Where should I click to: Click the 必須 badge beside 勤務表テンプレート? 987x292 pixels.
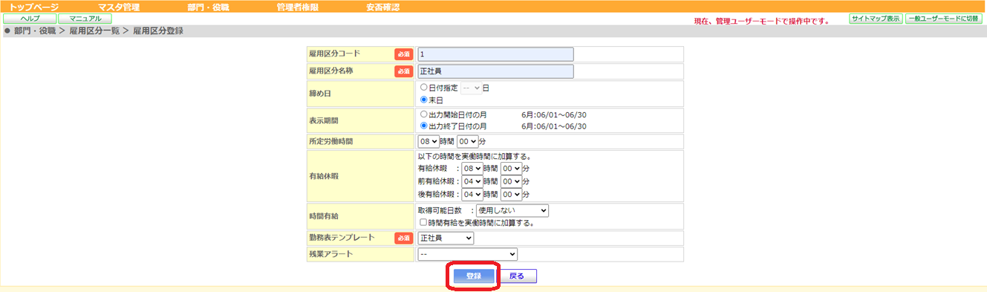403,239
